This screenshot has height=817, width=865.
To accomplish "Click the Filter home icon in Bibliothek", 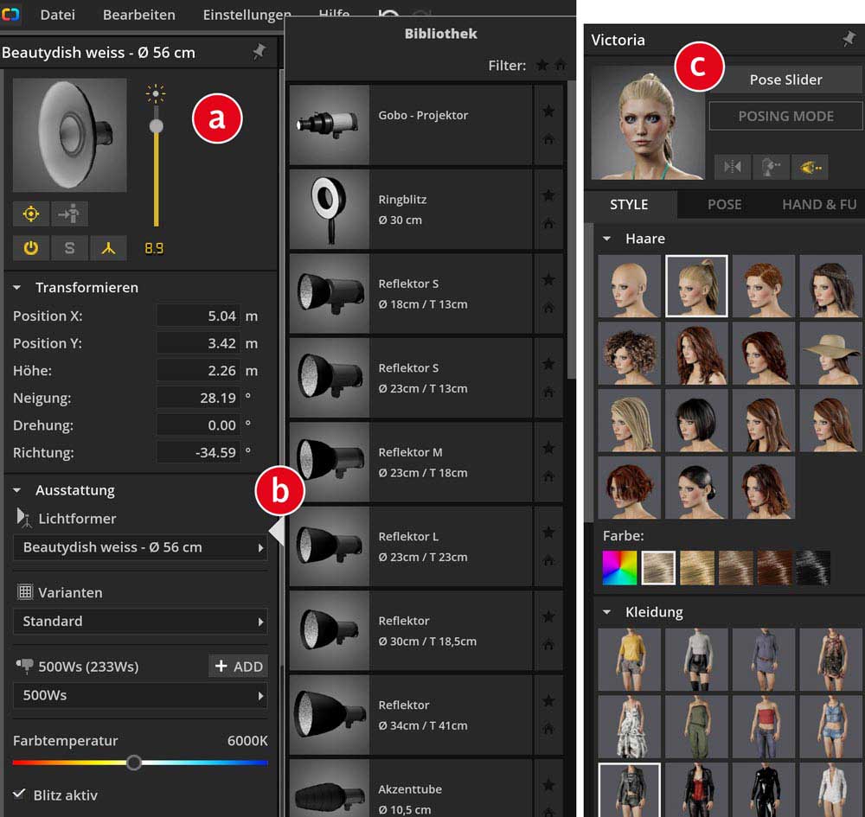I will point(561,66).
